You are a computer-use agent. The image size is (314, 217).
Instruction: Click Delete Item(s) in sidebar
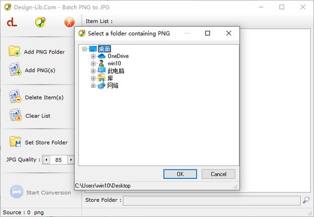37,97
